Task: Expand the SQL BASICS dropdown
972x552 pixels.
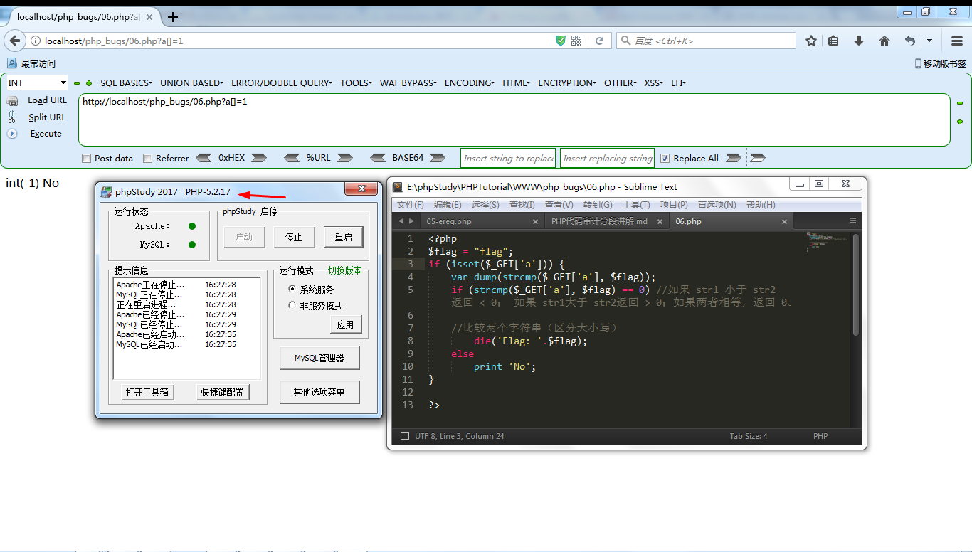Action: (126, 83)
